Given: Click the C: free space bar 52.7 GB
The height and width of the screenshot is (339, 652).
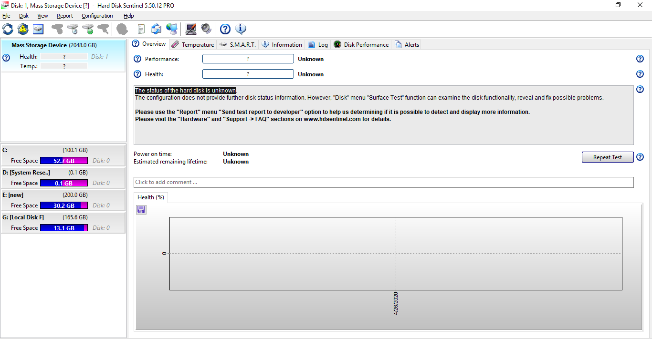Looking at the screenshot, I should [64, 161].
